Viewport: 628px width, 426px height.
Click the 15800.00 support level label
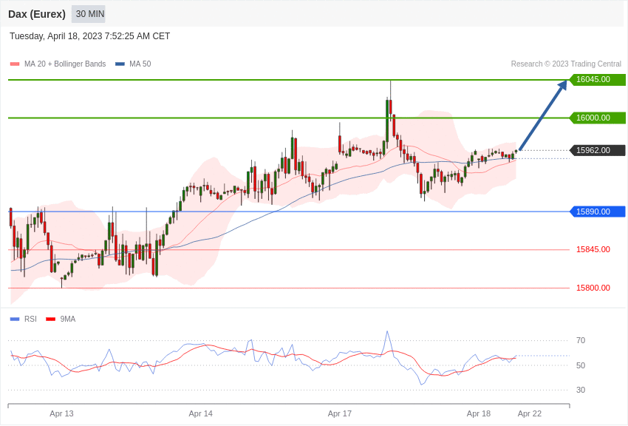593,288
